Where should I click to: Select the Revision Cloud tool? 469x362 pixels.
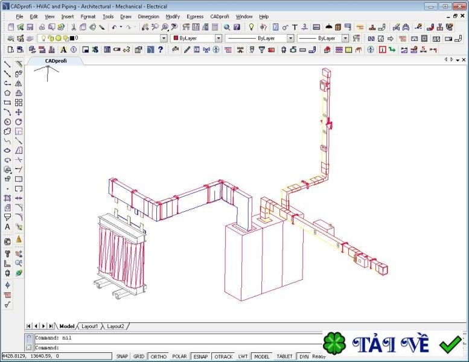(x=7, y=132)
